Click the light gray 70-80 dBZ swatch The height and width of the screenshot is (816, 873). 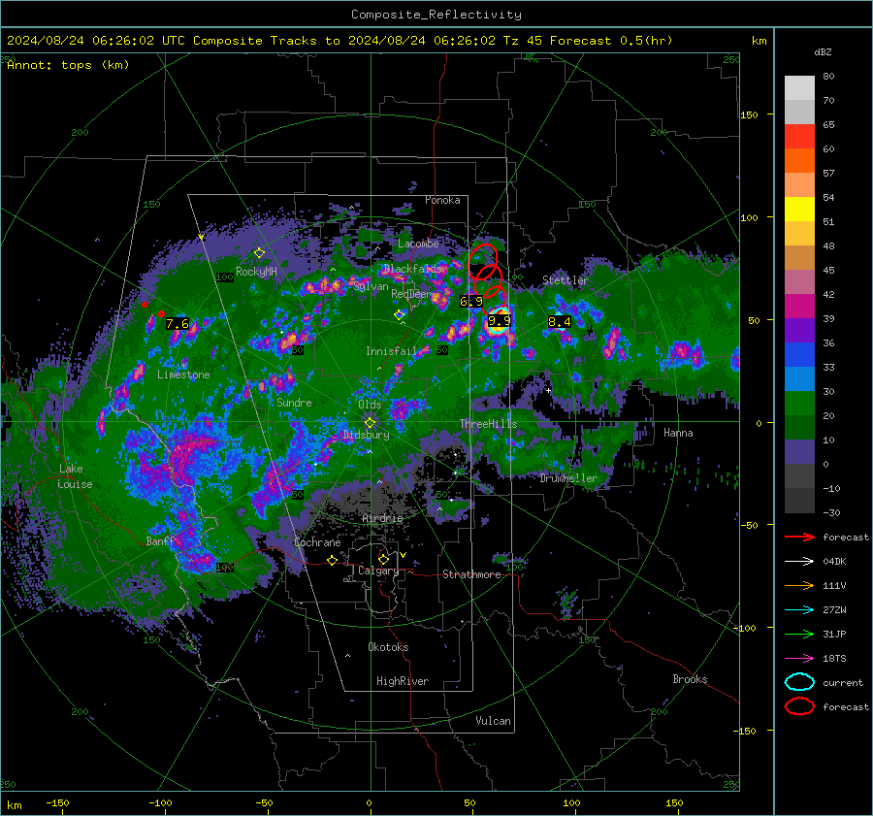[x=799, y=87]
